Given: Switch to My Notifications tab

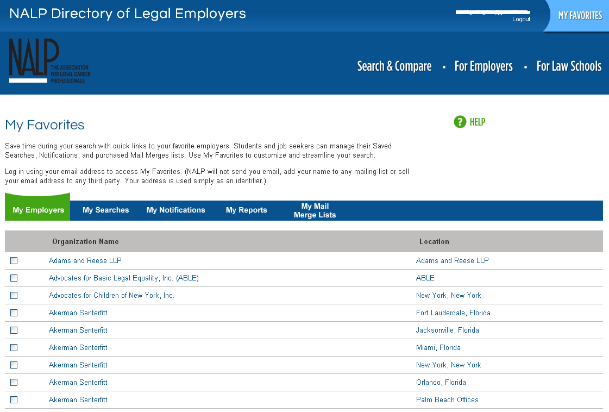Looking at the screenshot, I should [x=175, y=210].
